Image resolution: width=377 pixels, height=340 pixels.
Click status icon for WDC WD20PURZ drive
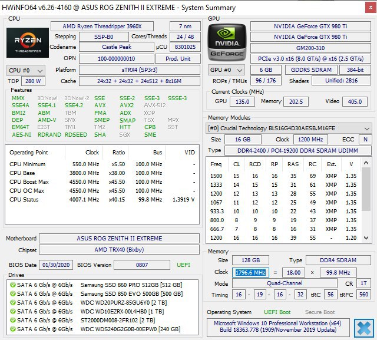[13, 302]
